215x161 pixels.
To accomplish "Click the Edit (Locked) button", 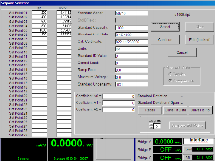I will tap(199, 40).
